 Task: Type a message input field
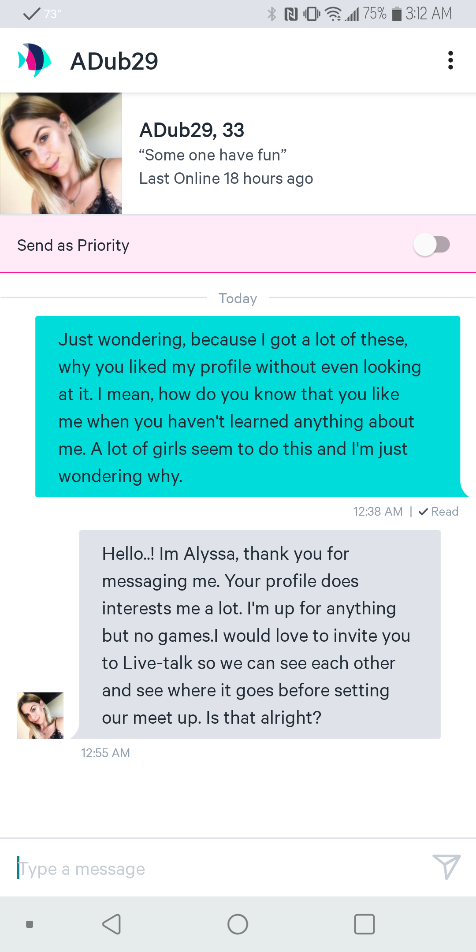(x=216, y=869)
